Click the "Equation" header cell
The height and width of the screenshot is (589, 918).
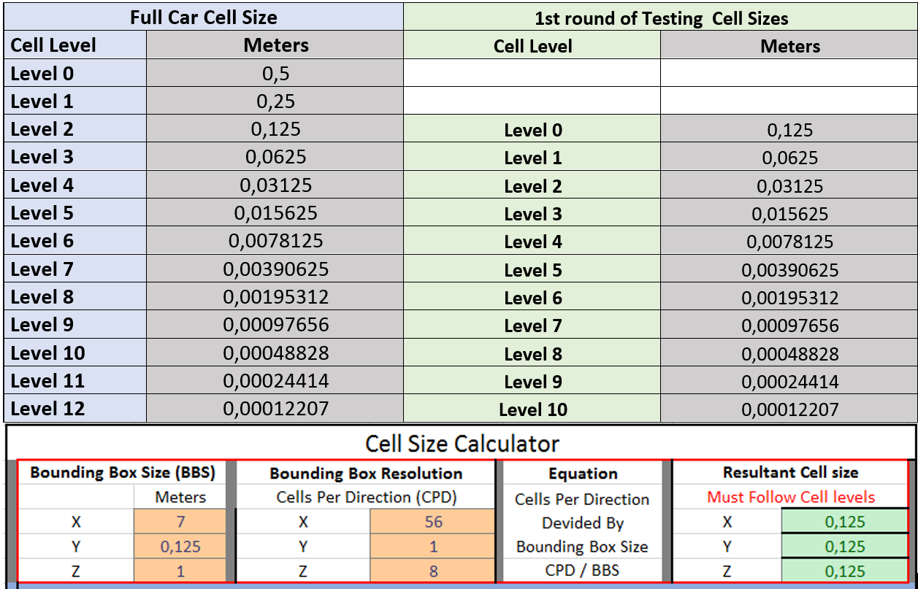(582, 474)
